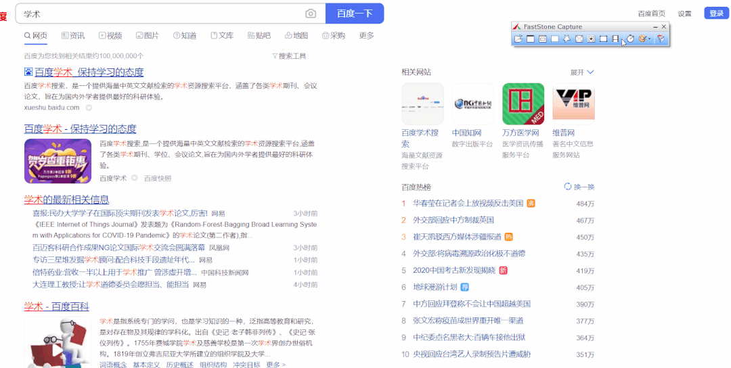This screenshot has height=368, width=731.
Task: Open hot item 张文宏称疫苗成世界重开唯一渠道
Action: point(468,321)
